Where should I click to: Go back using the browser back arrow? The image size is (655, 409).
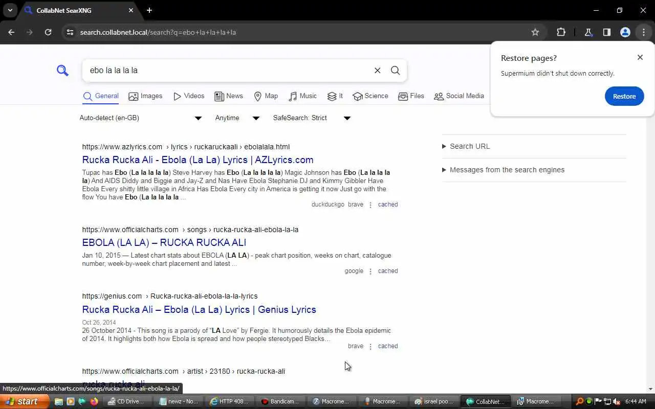coord(11,32)
